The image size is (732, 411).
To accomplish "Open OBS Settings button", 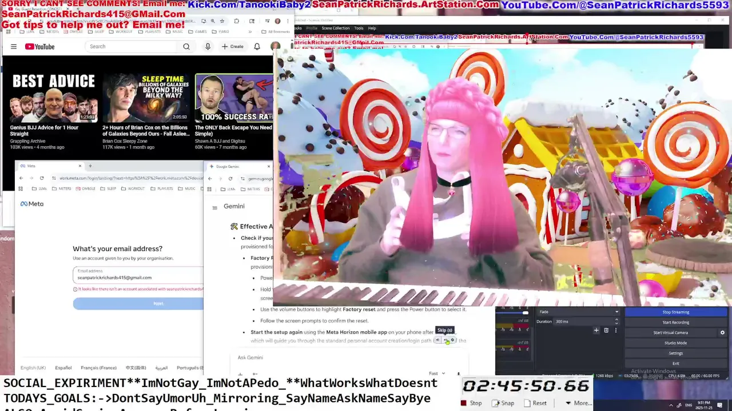I will (x=676, y=353).
